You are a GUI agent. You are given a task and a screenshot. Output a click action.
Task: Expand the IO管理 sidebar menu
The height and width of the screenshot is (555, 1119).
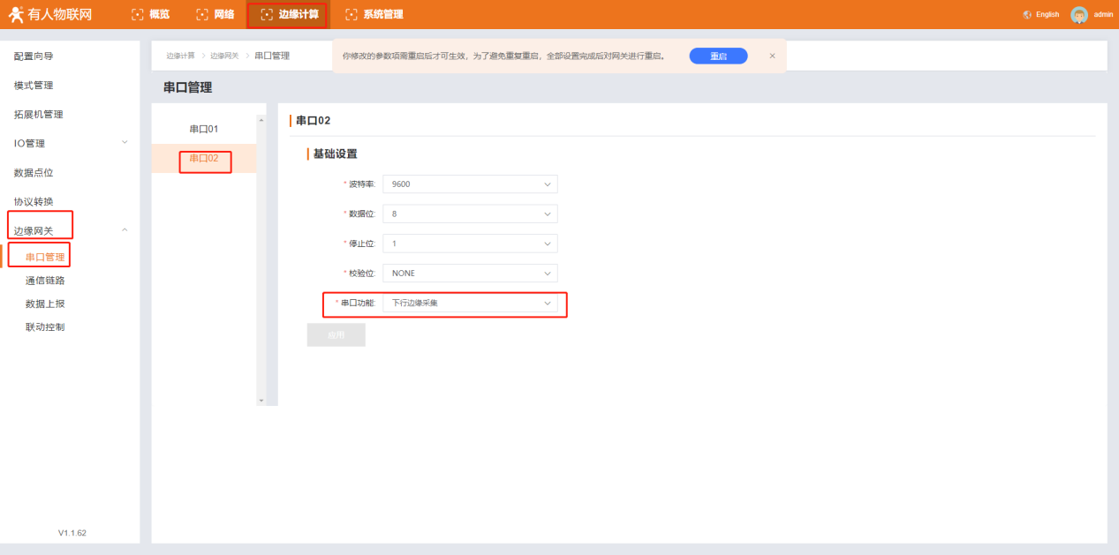pos(71,143)
